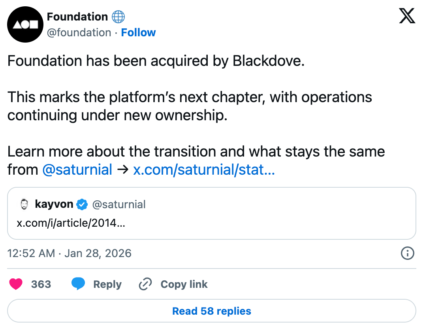
Task: Open the @saturnial mention in tweet text
Action: [77, 170]
